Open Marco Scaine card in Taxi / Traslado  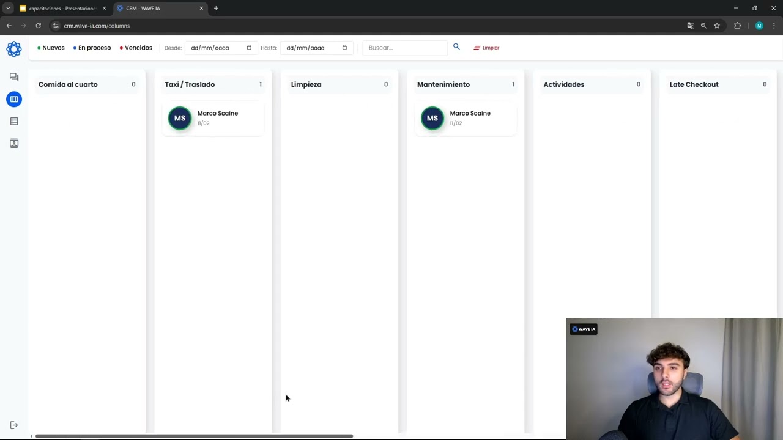click(214, 118)
